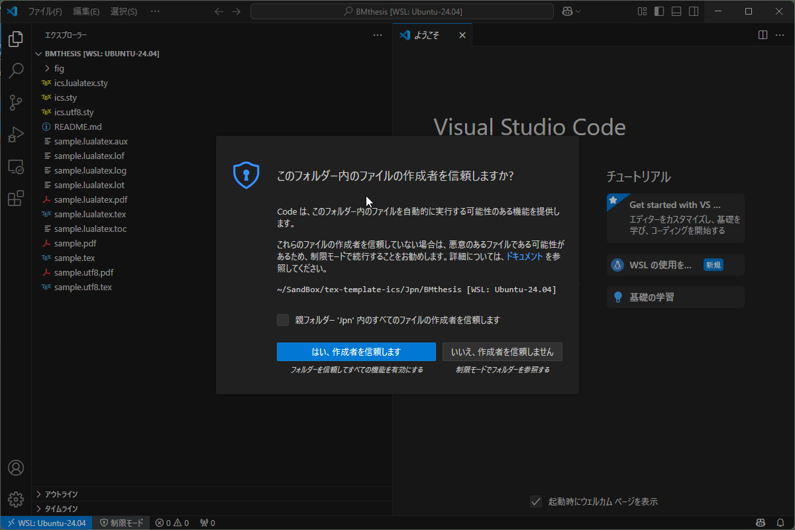Open the Search view in activity bar
The width and height of the screenshot is (795, 530).
click(16, 71)
